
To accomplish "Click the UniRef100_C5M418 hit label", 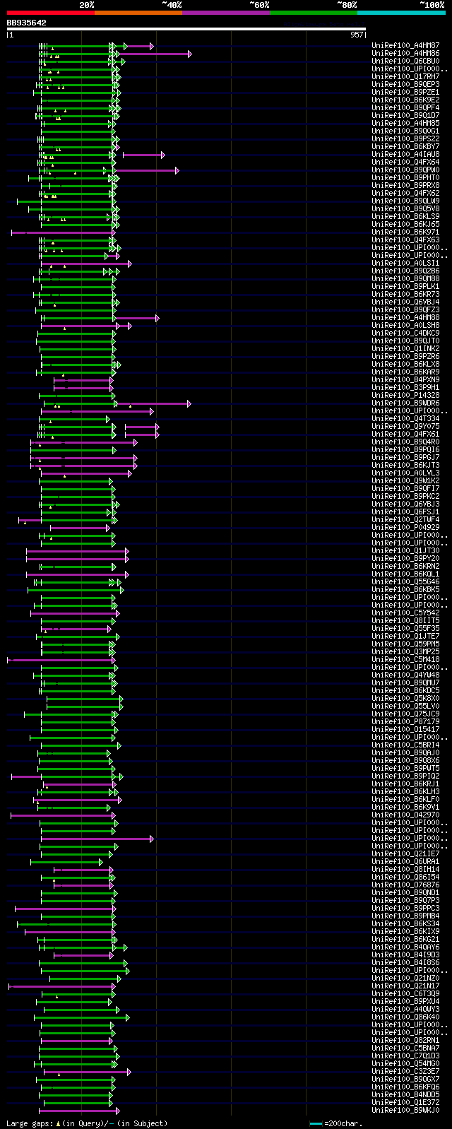I will (x=405, y=660).
